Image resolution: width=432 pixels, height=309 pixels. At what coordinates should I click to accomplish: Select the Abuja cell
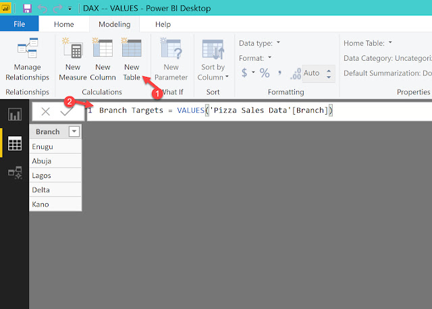click(x=55, y=161)
